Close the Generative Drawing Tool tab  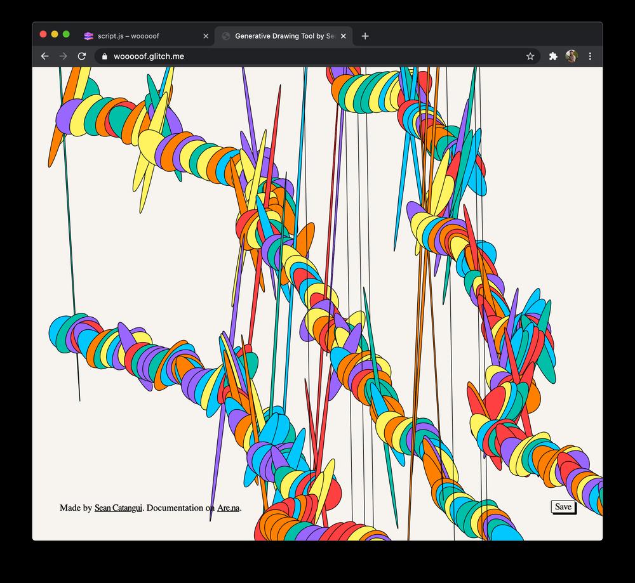pyautogui.click(x=344, y=36)
